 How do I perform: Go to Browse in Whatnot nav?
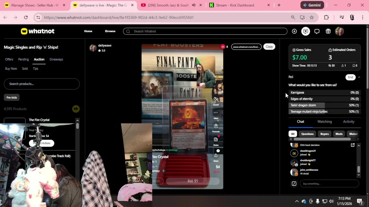point(110,31)
